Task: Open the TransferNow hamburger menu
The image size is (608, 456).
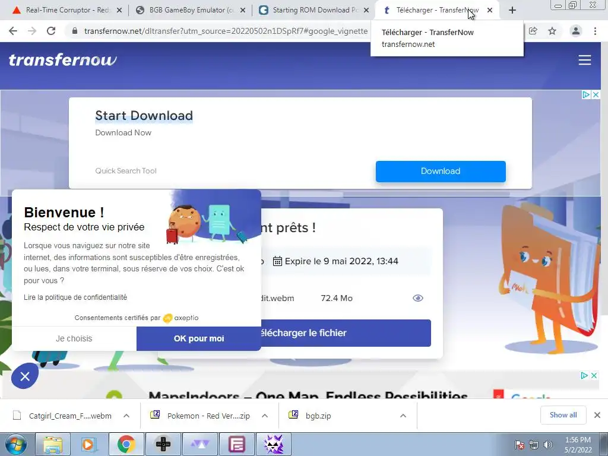Action: coord(585,60)
